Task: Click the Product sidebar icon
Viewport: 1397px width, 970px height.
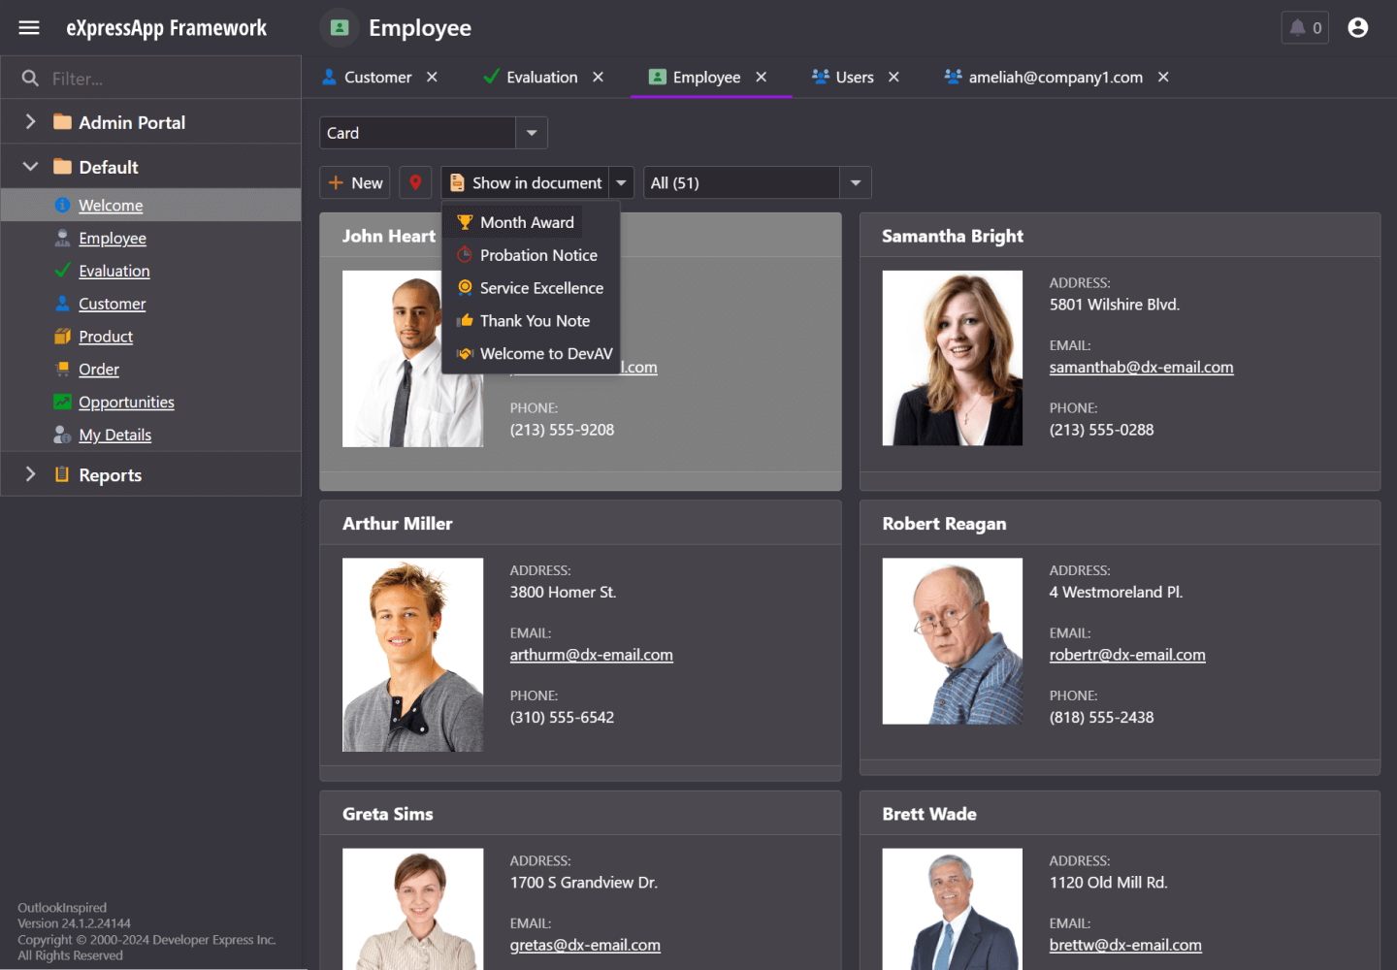Action: point(61,337)
